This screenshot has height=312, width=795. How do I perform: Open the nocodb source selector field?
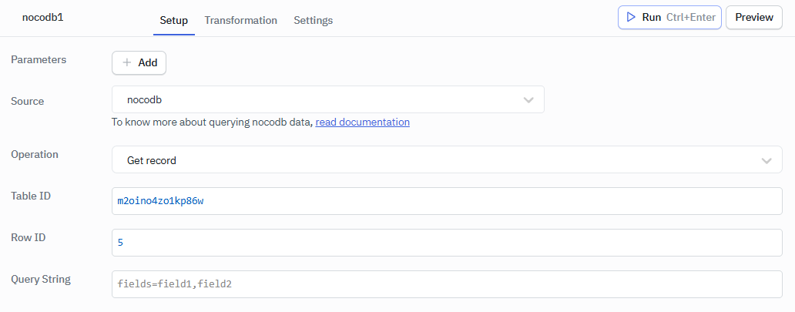click(316, 99)
